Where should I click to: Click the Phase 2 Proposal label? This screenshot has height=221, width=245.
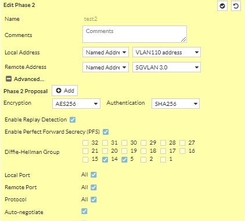[x=26, y=91]
